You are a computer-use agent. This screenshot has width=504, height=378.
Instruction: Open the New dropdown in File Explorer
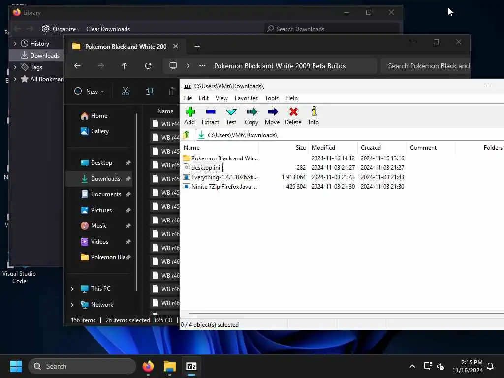tap(90, 91)
